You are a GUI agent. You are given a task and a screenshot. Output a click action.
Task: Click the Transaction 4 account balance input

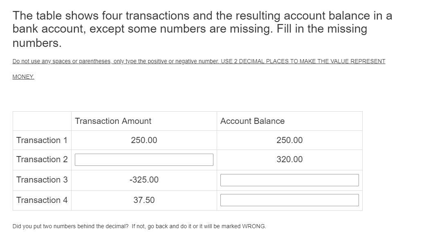tap(289, 200)
